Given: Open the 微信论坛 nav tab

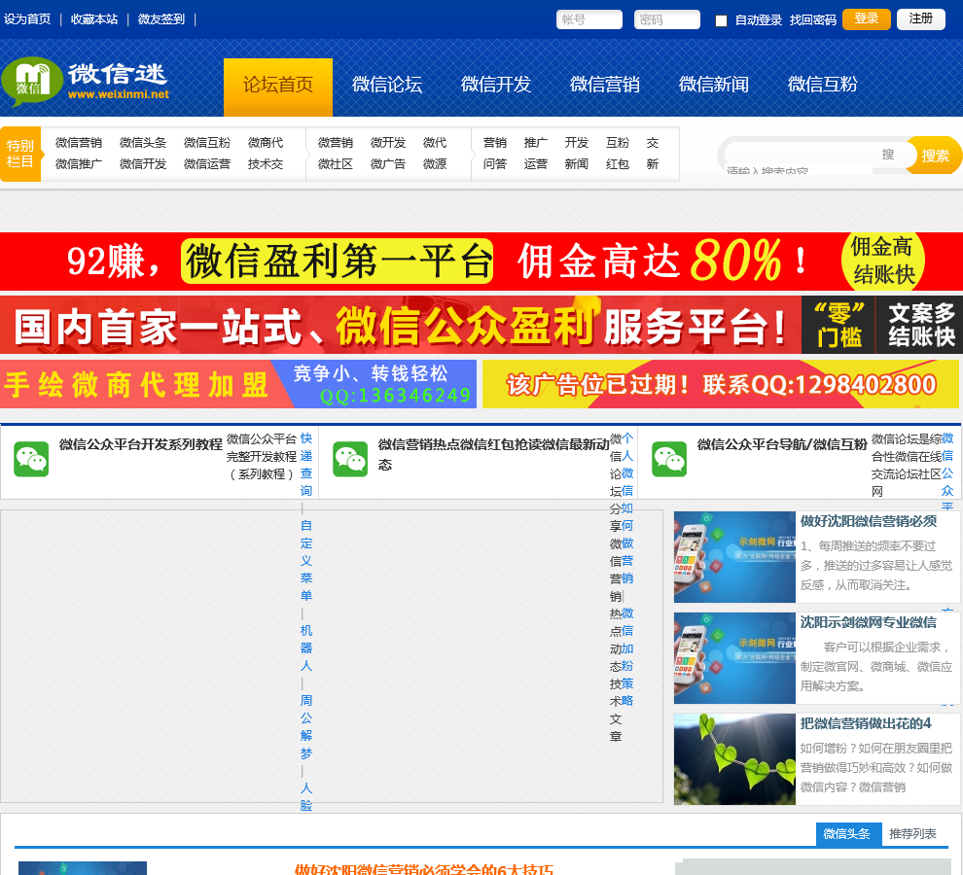Looking at the screenshot, I should coord(387,85).
